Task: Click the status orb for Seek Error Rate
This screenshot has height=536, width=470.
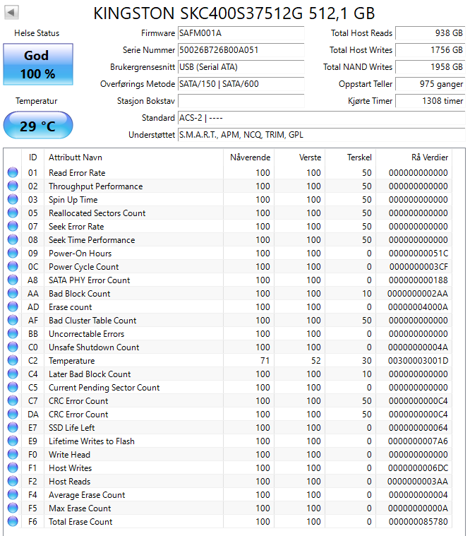Action: coord(13,226)
